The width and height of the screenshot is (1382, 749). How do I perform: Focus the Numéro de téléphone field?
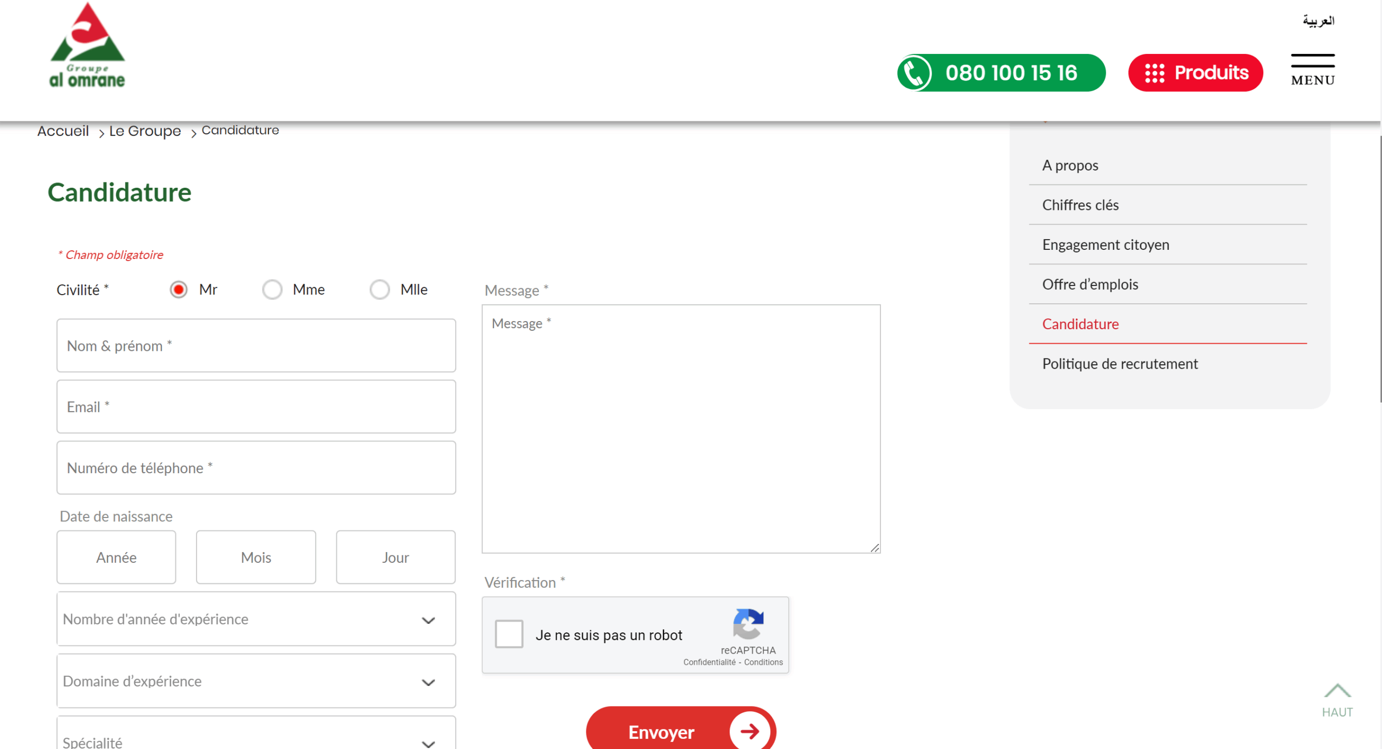pos(256,467)
